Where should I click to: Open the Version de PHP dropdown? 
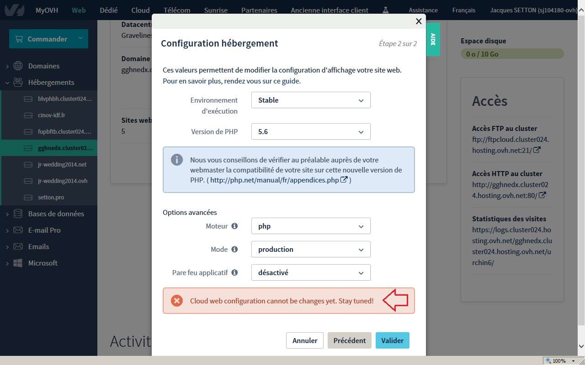(x=311, y=132)
